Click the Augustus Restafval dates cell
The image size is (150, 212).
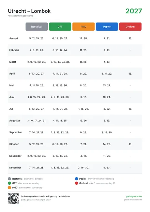(37, 121)
